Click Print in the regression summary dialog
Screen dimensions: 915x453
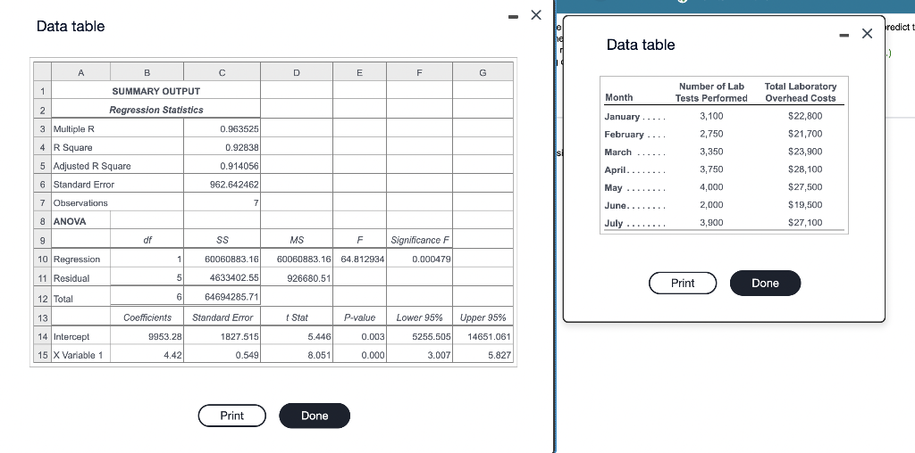231,416
